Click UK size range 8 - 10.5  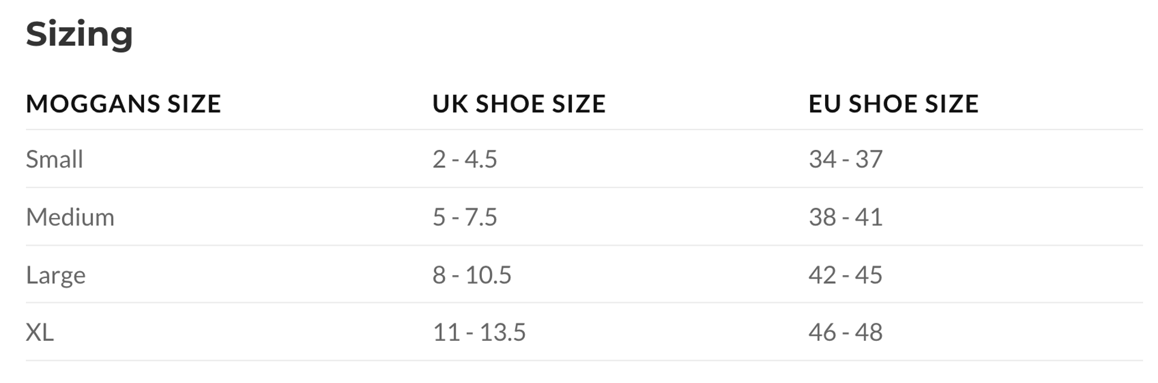pyautogui.click(x=472, y=275)
